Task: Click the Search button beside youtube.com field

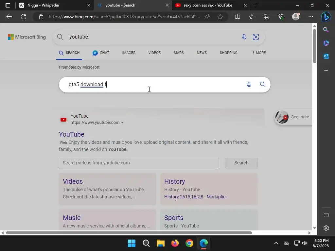Action: [241, 163]
